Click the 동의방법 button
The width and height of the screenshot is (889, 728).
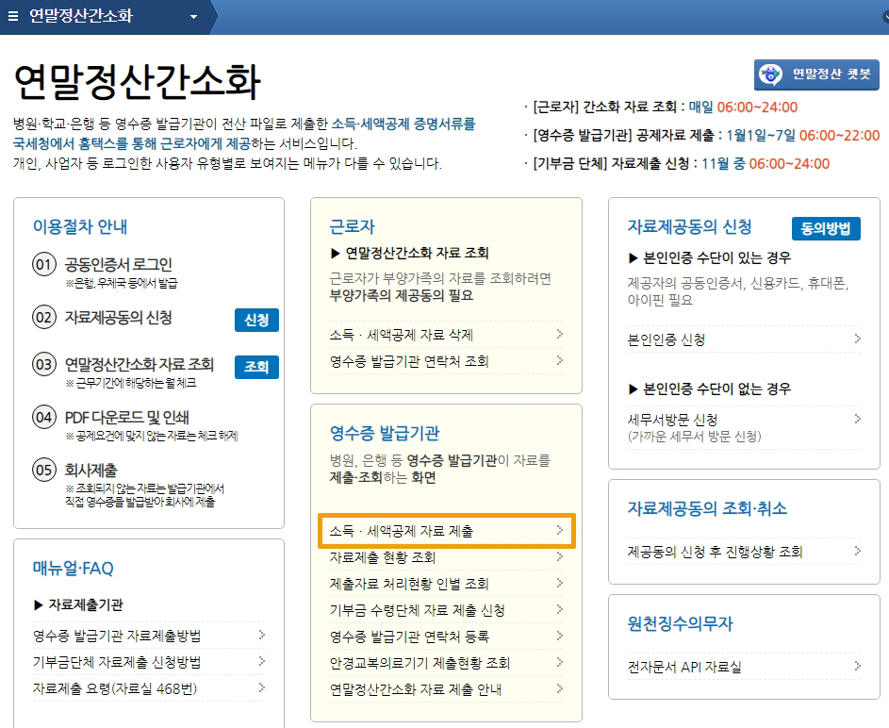(x=826, y=228)
